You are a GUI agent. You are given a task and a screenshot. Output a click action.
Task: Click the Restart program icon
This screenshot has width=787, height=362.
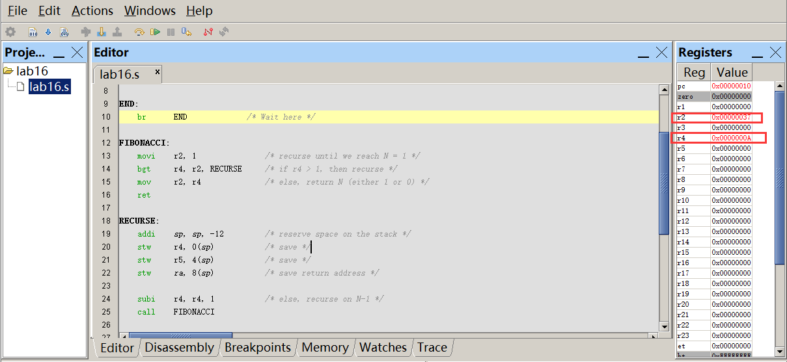[x=186, y=31]
